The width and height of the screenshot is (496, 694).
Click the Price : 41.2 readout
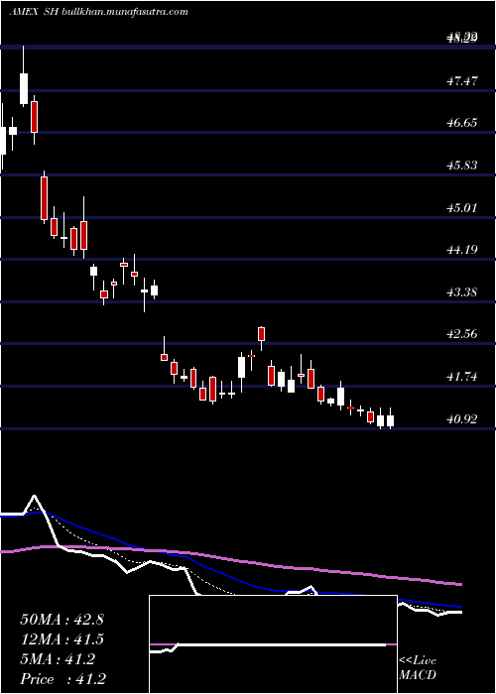tap(62, 679)
